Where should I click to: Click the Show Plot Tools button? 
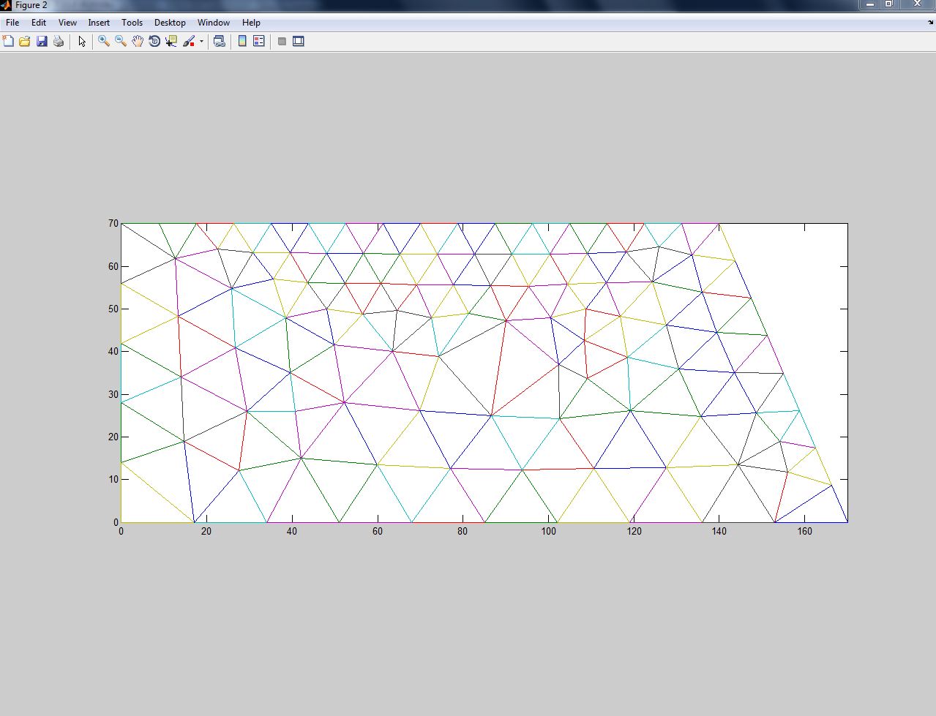tap(299, 42)
